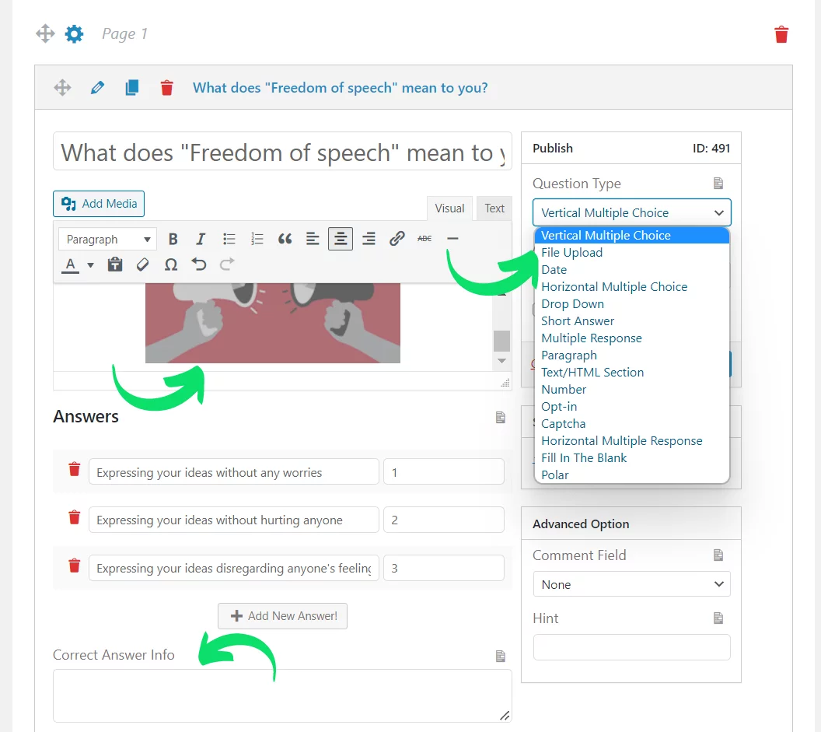Click the Add Media button
Viewport: 821px width, 732px height.
(99, 204)
